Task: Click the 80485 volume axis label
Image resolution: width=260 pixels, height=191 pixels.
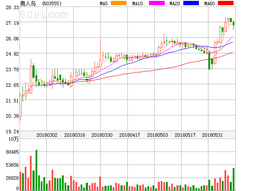Action: click(12, 152)
